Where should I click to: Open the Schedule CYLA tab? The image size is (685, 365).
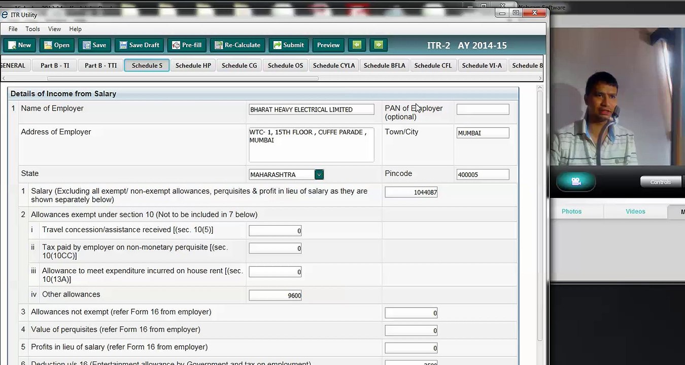(334, 65)
